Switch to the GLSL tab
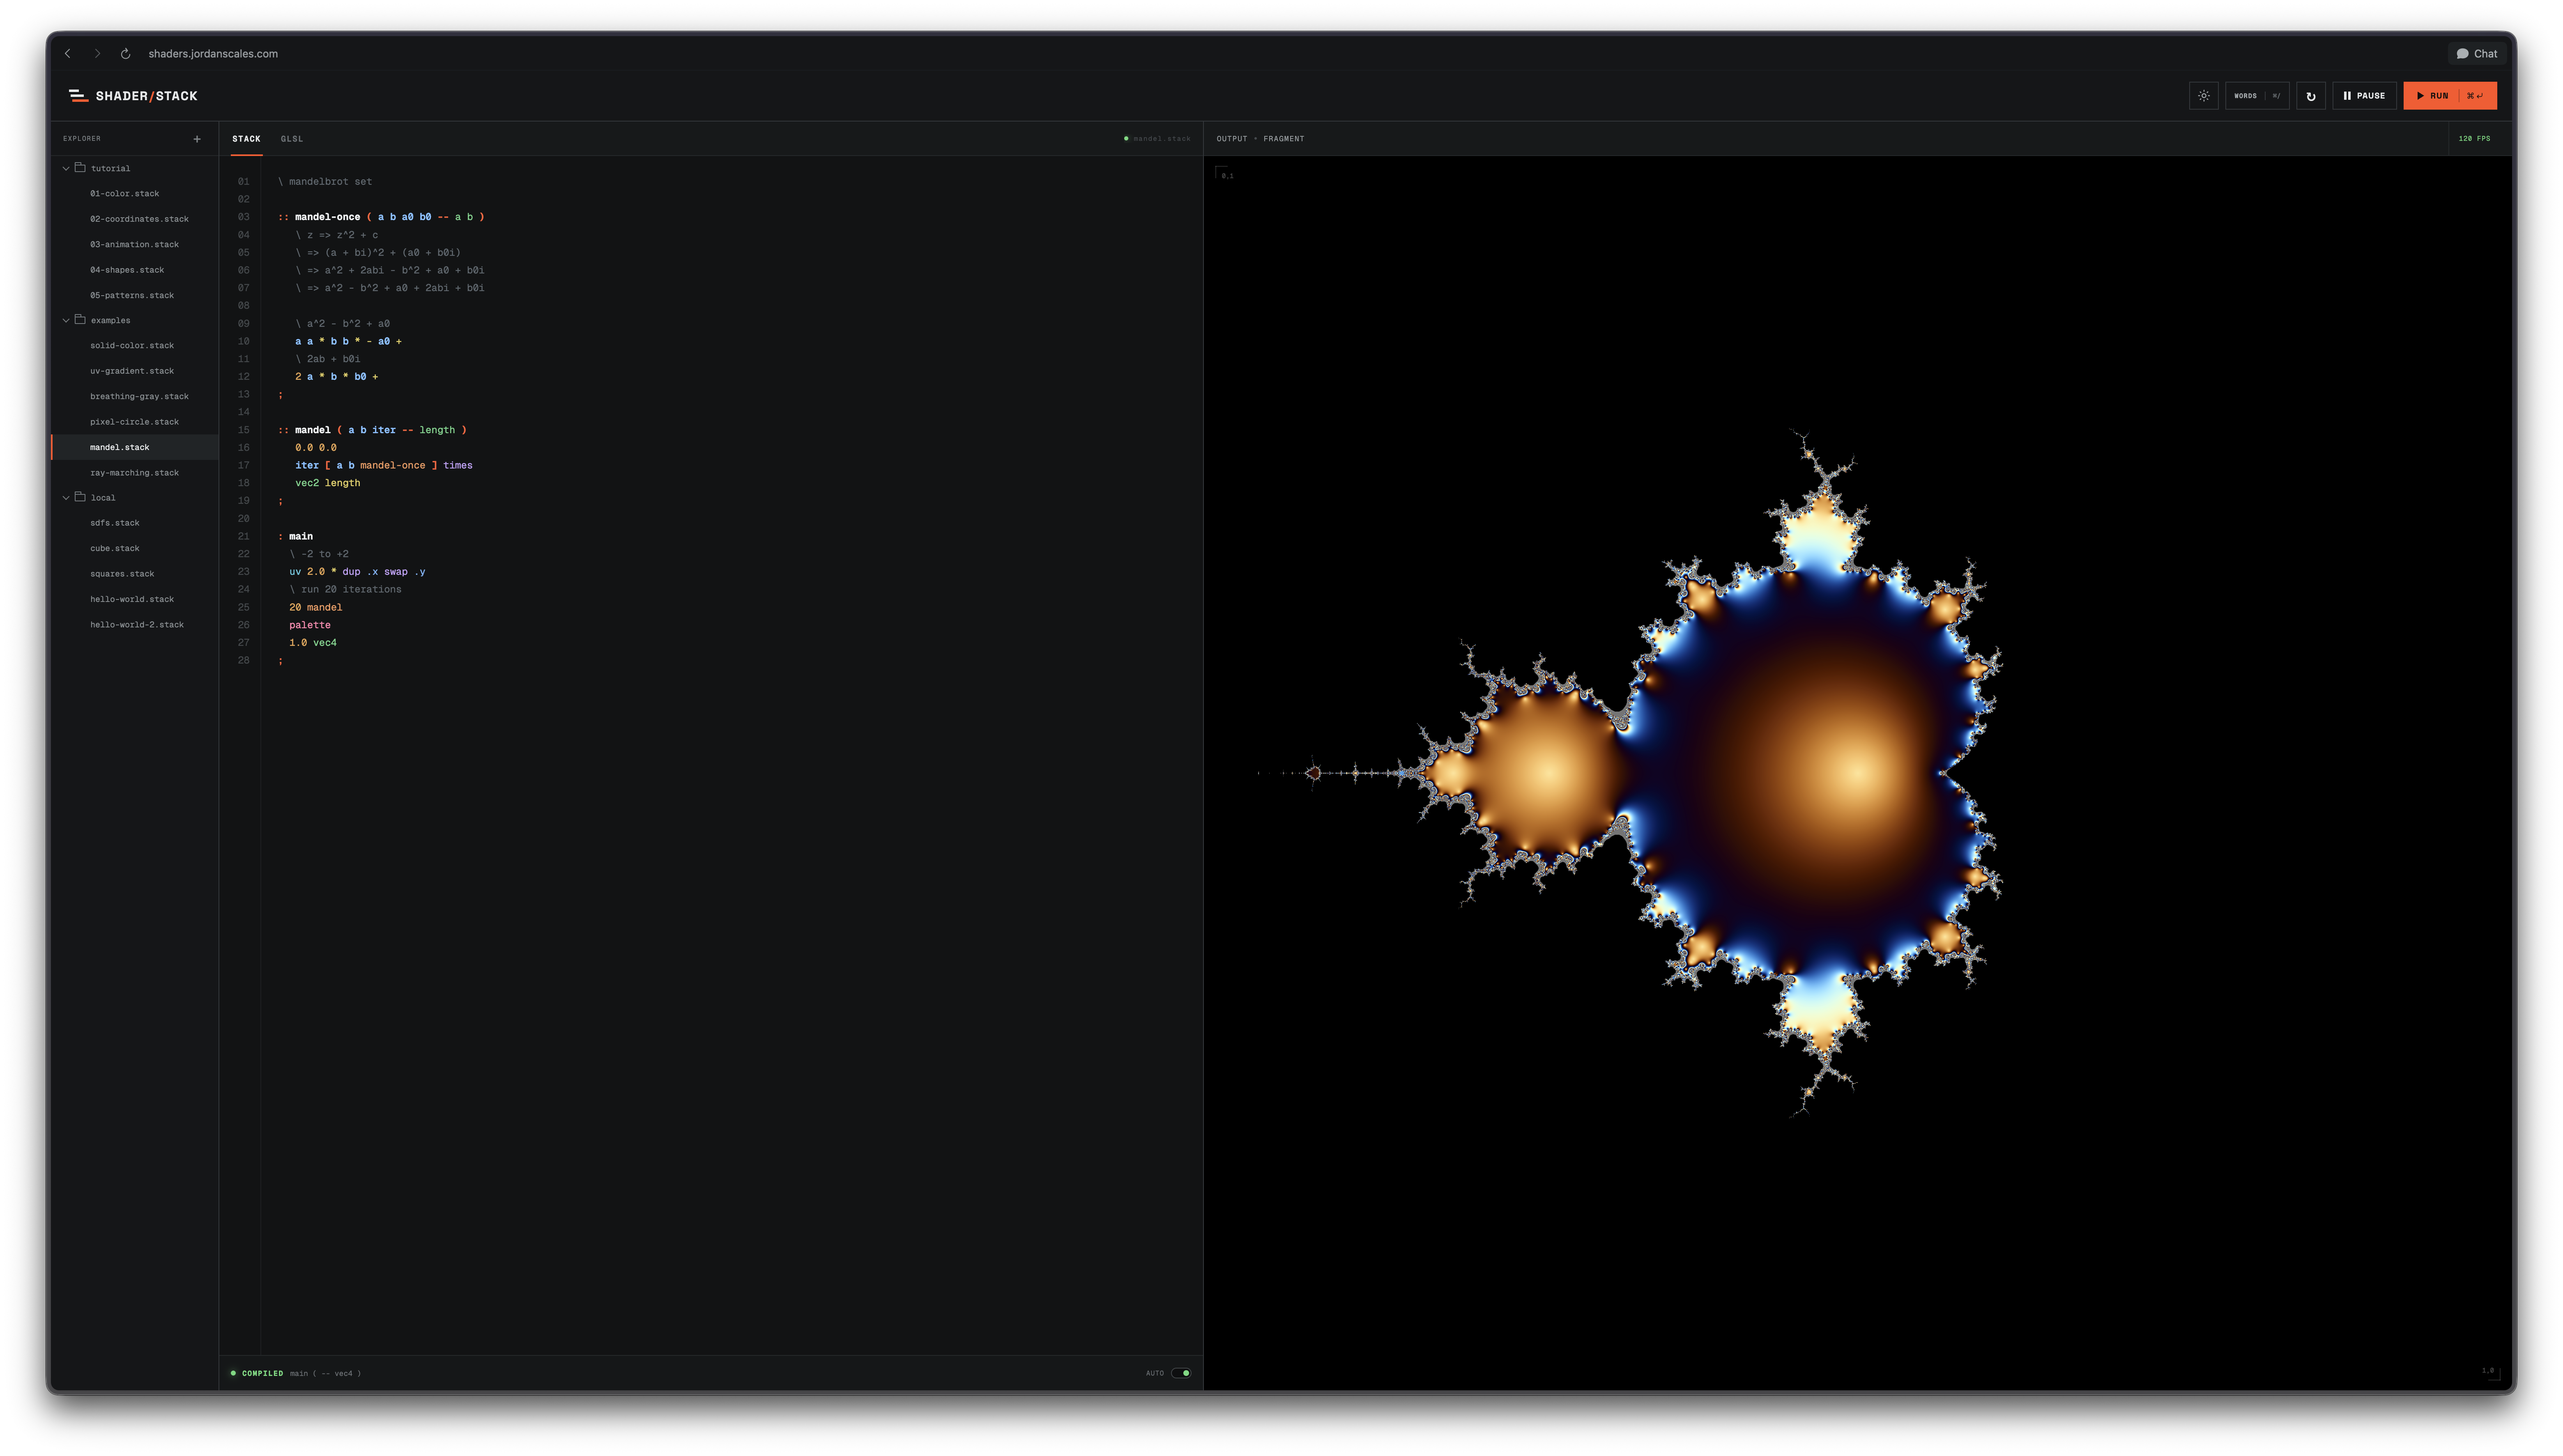This screenshot has width=2563, height=1456. 292,139
